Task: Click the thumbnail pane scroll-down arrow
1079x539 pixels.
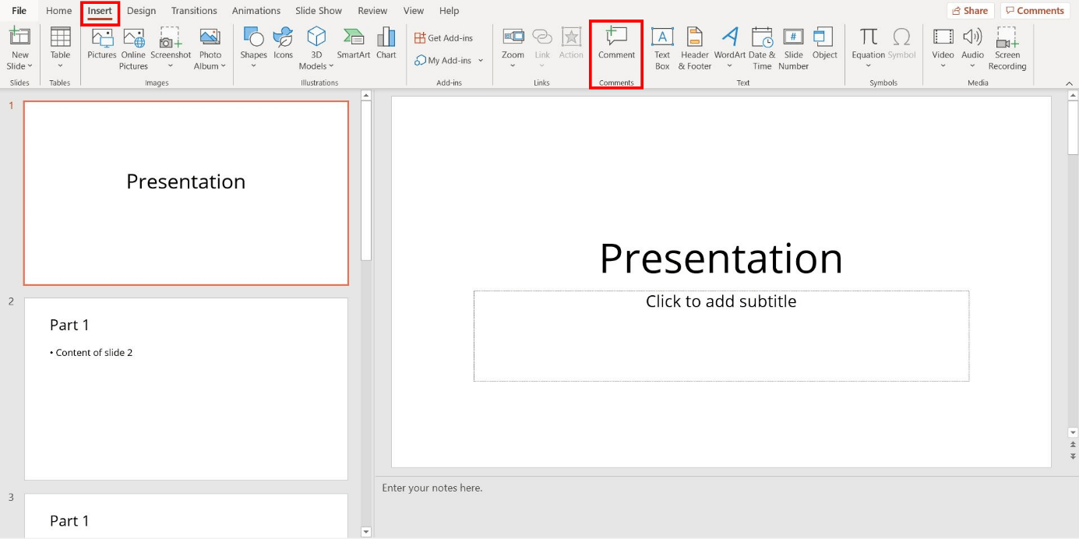Action: pyautogui.click(x=366, y=531)
